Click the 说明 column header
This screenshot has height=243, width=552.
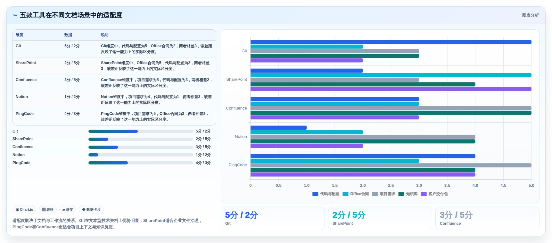pyautogui.click(x=105, y=35)
